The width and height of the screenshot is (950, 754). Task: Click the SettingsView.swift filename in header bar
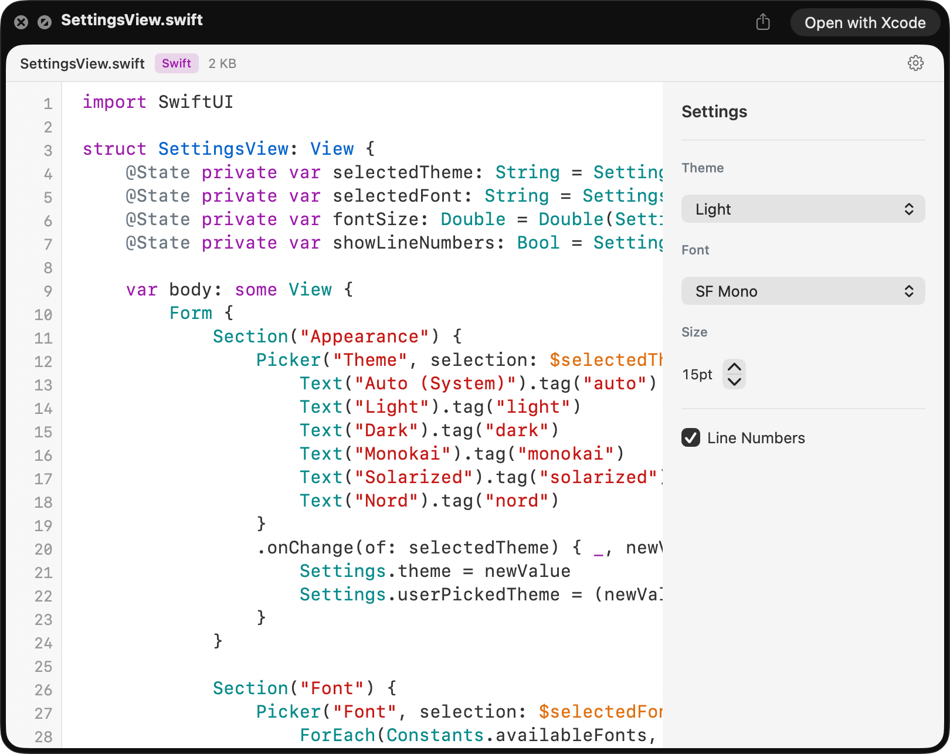pyautogui.click(x=82, y=63)
